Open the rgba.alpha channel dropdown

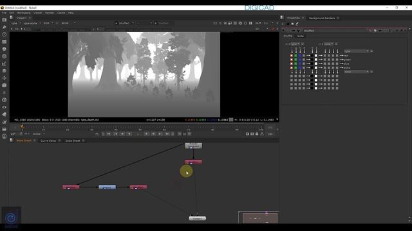click(x=32, y=23)
